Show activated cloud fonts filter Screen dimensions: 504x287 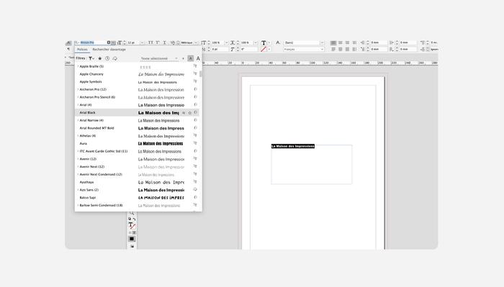(114, 58)
